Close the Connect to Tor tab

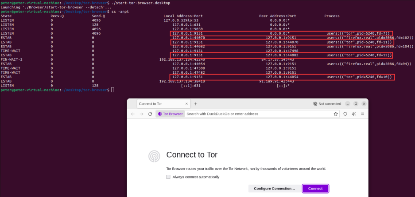(x=186, y=104)
